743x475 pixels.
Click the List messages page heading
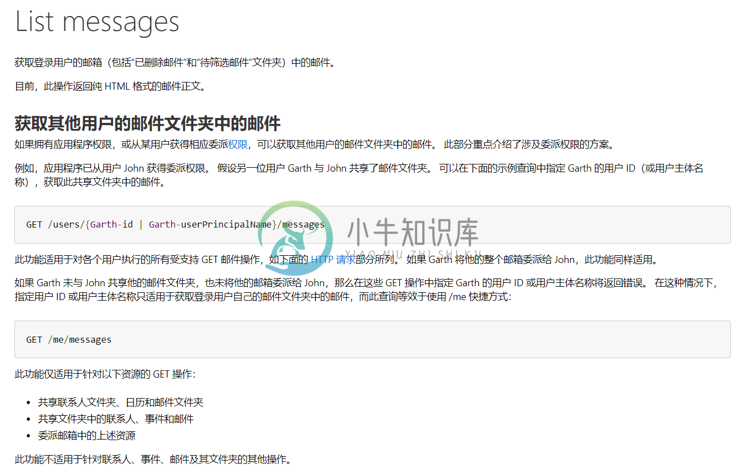97,22
